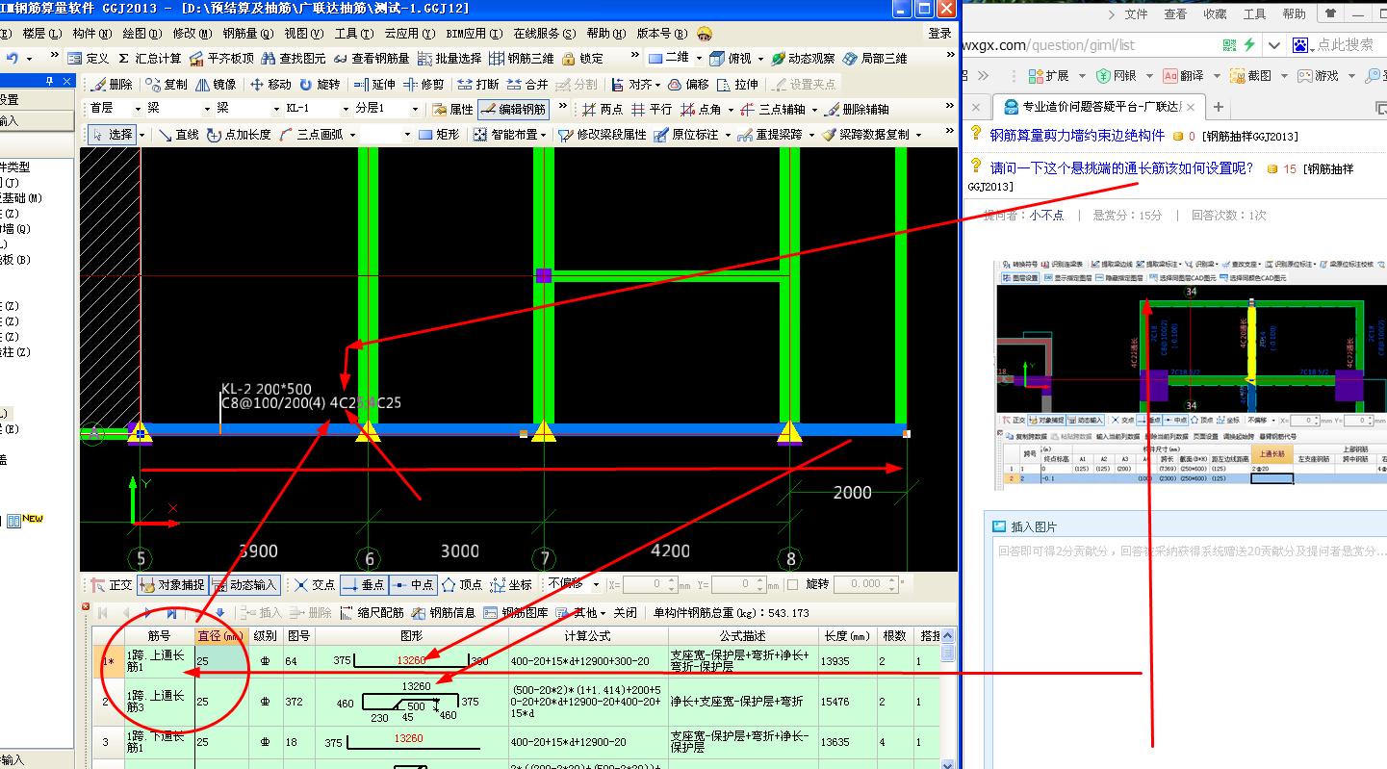
Task: Toggle 正交 ortho mode
Action: point(111,584)
